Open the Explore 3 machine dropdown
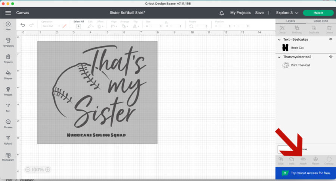The width and height of the screenshot is (336, 181). pos(287,13)
